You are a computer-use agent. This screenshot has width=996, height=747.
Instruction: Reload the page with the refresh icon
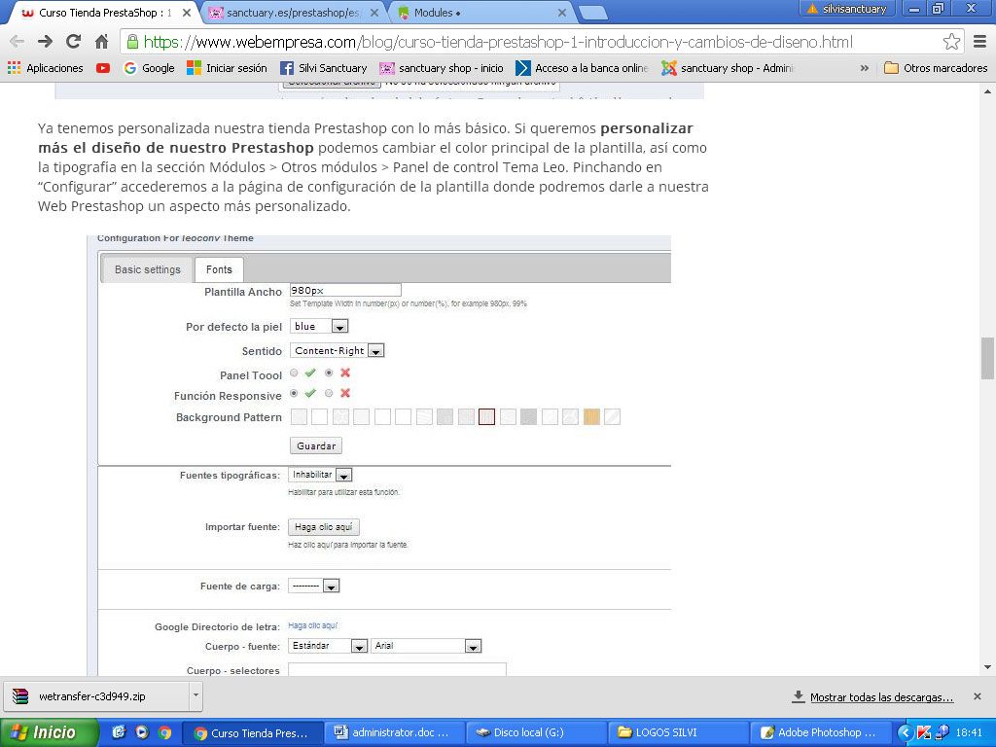point(73,42)
